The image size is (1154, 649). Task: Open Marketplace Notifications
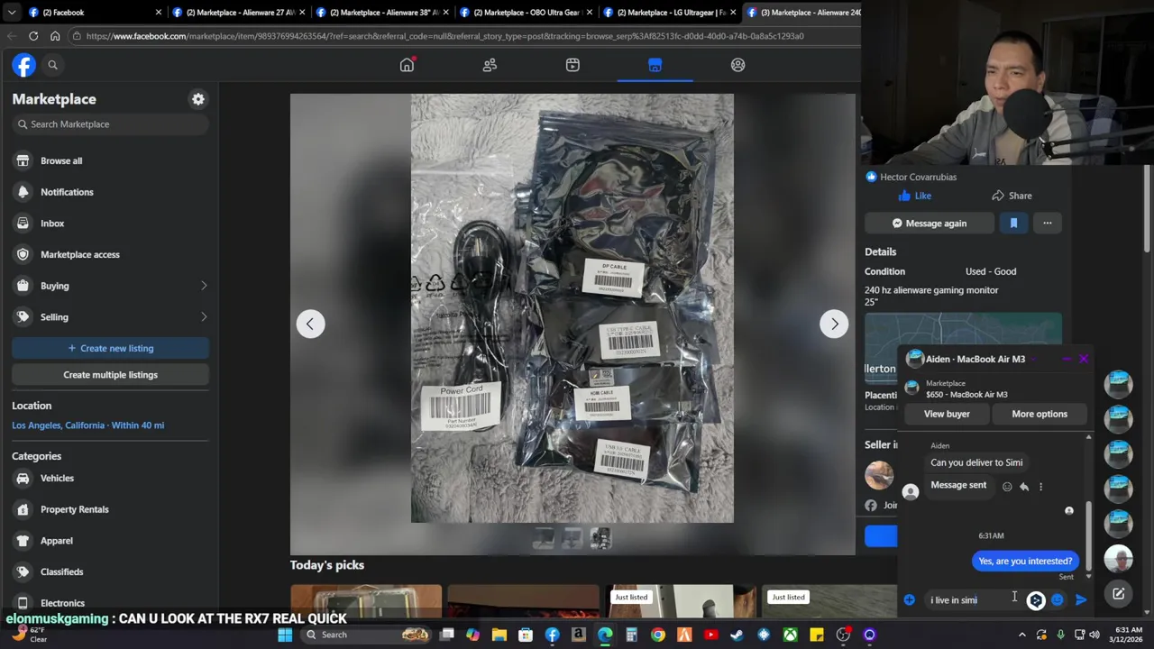click(110, 192)
